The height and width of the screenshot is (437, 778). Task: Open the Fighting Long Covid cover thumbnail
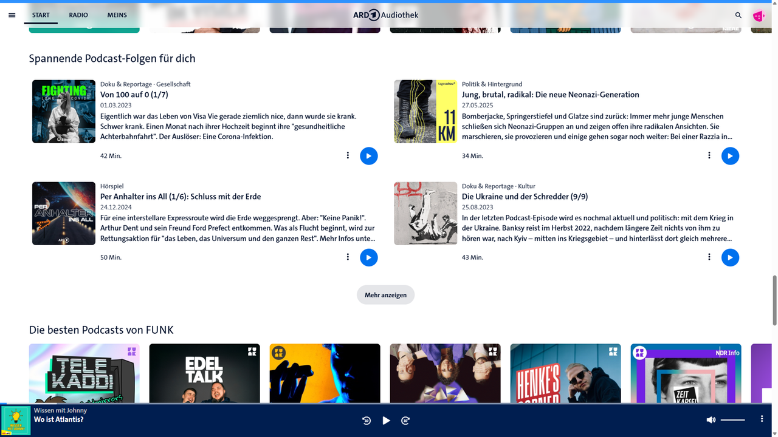coord(64,112)
